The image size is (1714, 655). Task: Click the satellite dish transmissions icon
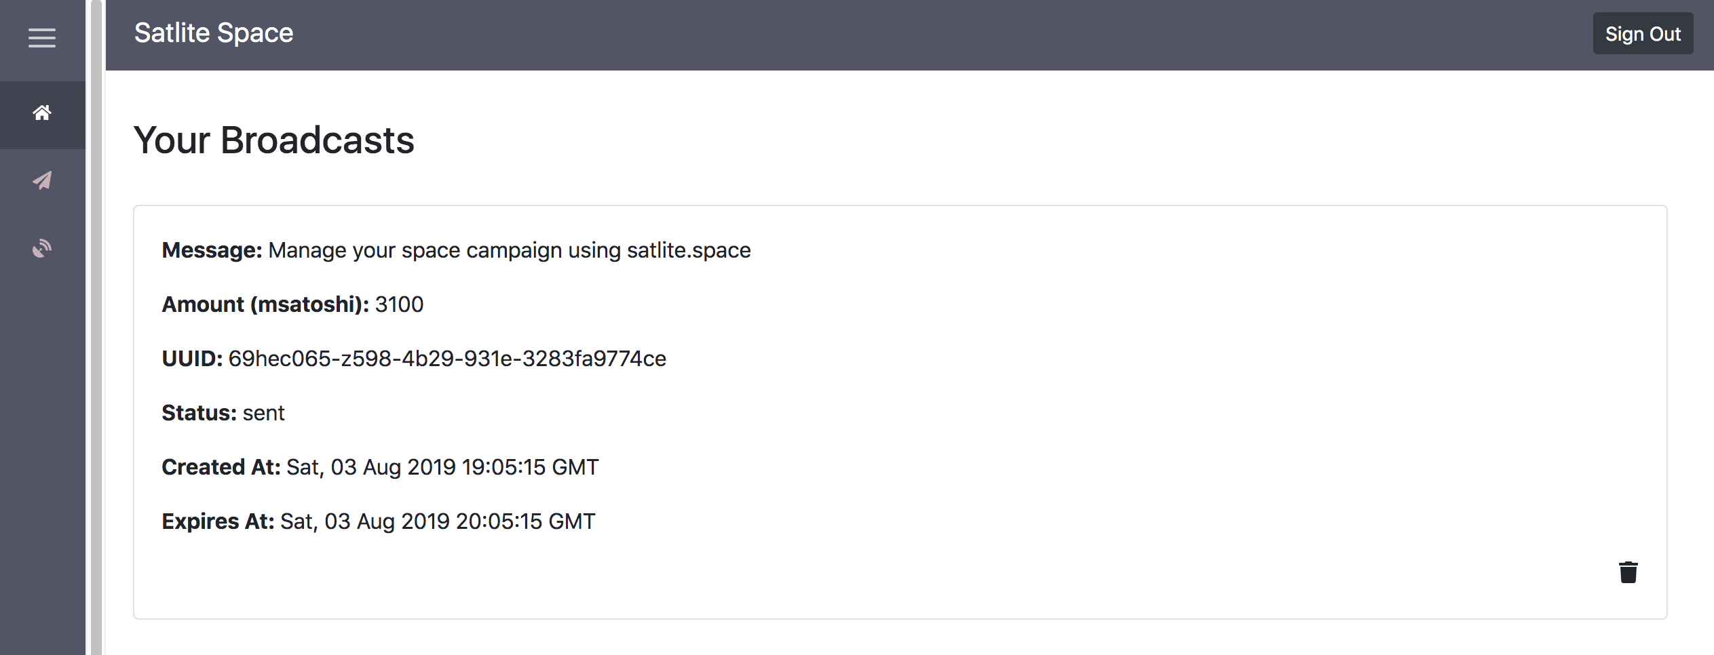coord(42,248)
